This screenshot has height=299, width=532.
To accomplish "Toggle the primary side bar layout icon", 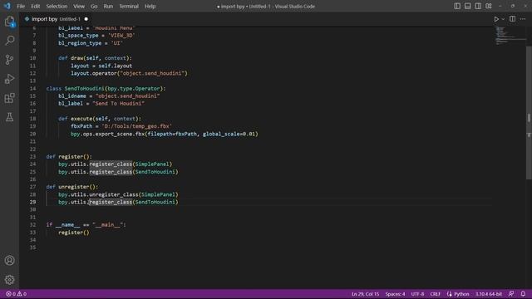I will point(457,6).
